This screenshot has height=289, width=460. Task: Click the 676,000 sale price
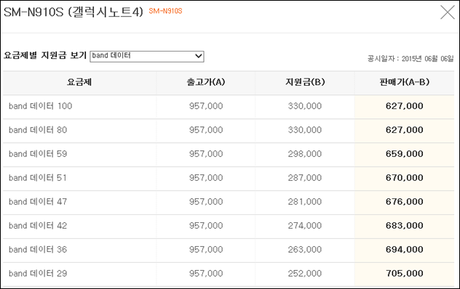pos(405,202)
